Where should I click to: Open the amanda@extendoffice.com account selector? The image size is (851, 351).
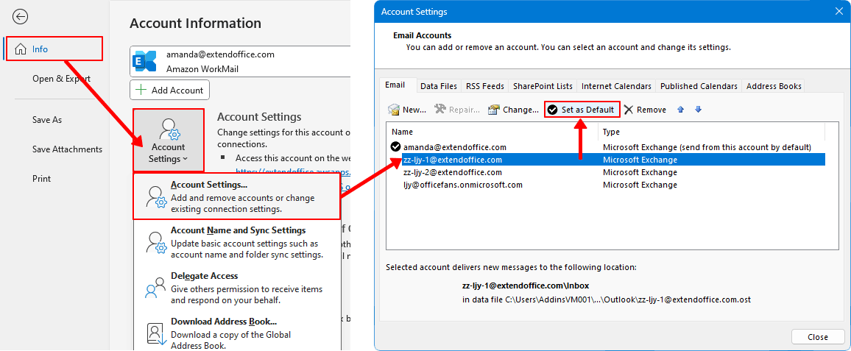coord(239,62)
